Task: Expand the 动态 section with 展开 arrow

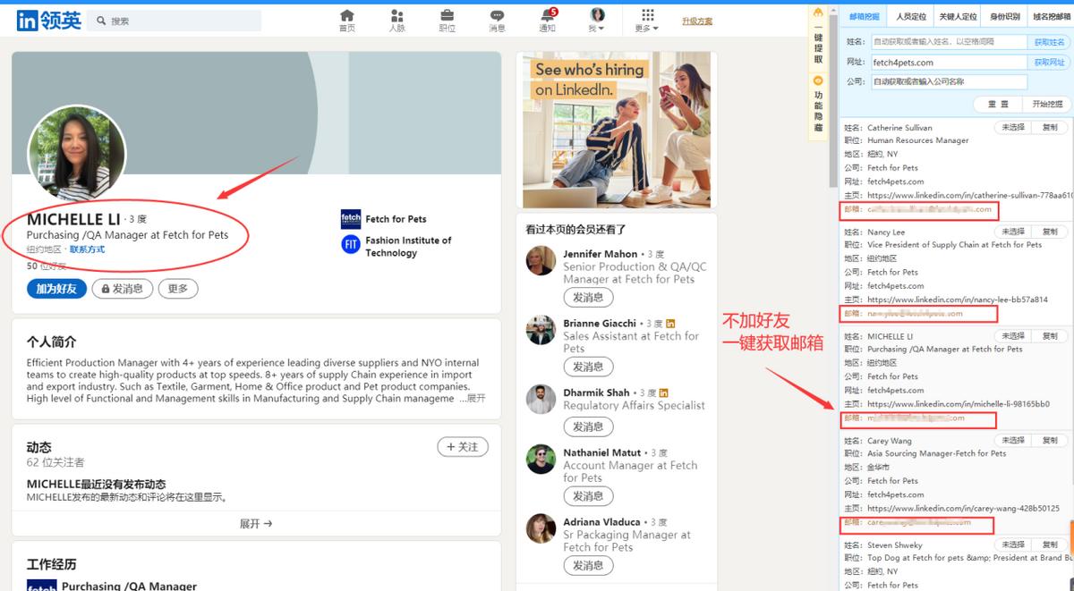Action: tap(256, 523)
